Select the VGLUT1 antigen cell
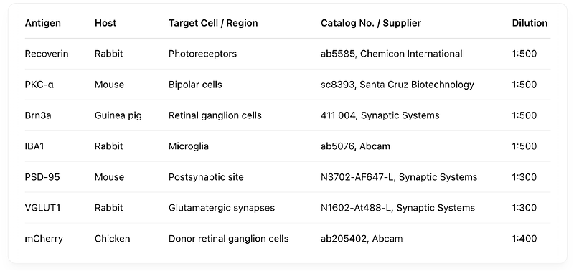Viewport: 574px width, 271px height. (43, 208)
